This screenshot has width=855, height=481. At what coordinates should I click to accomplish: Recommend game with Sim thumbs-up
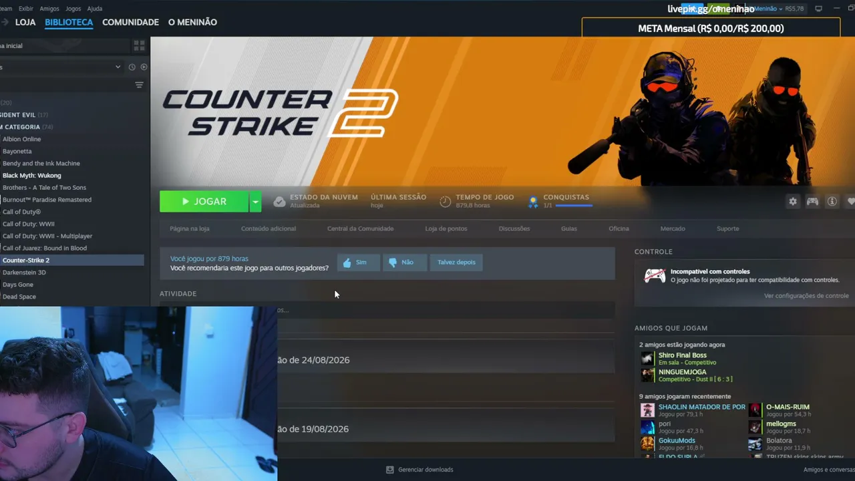pyautogui.click(x=358, y=263)
